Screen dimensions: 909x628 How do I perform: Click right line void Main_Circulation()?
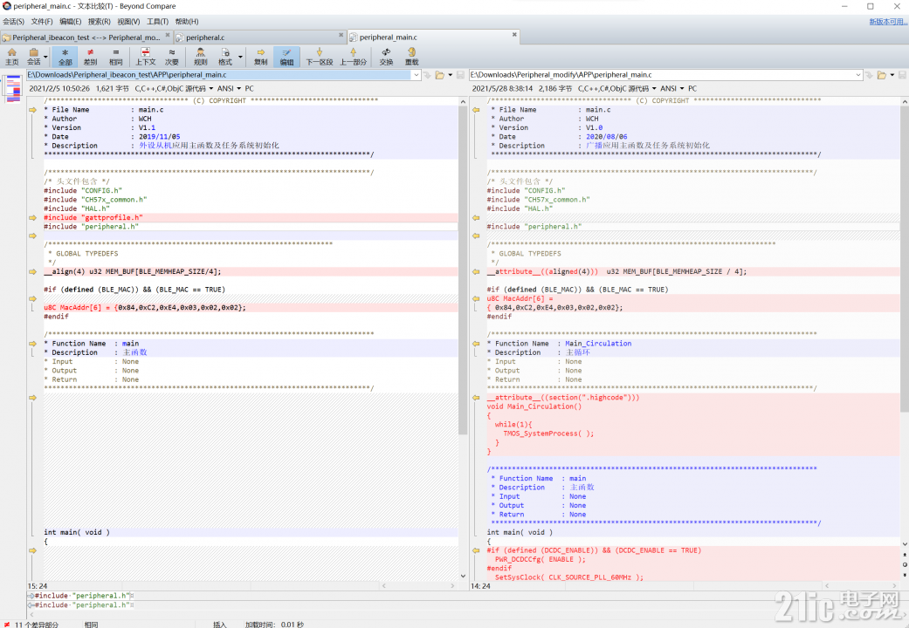(534, 406)
